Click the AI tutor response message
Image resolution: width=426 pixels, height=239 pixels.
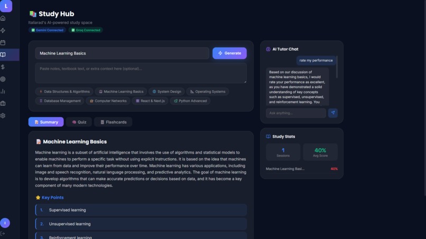pos(298,87)
